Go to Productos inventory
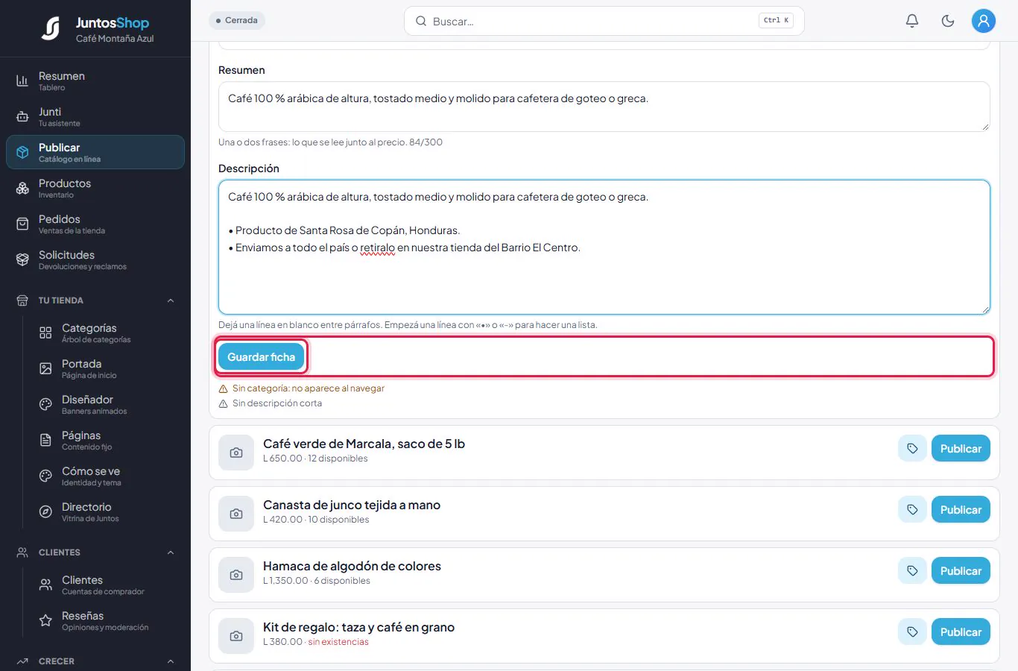 point(95,188)
